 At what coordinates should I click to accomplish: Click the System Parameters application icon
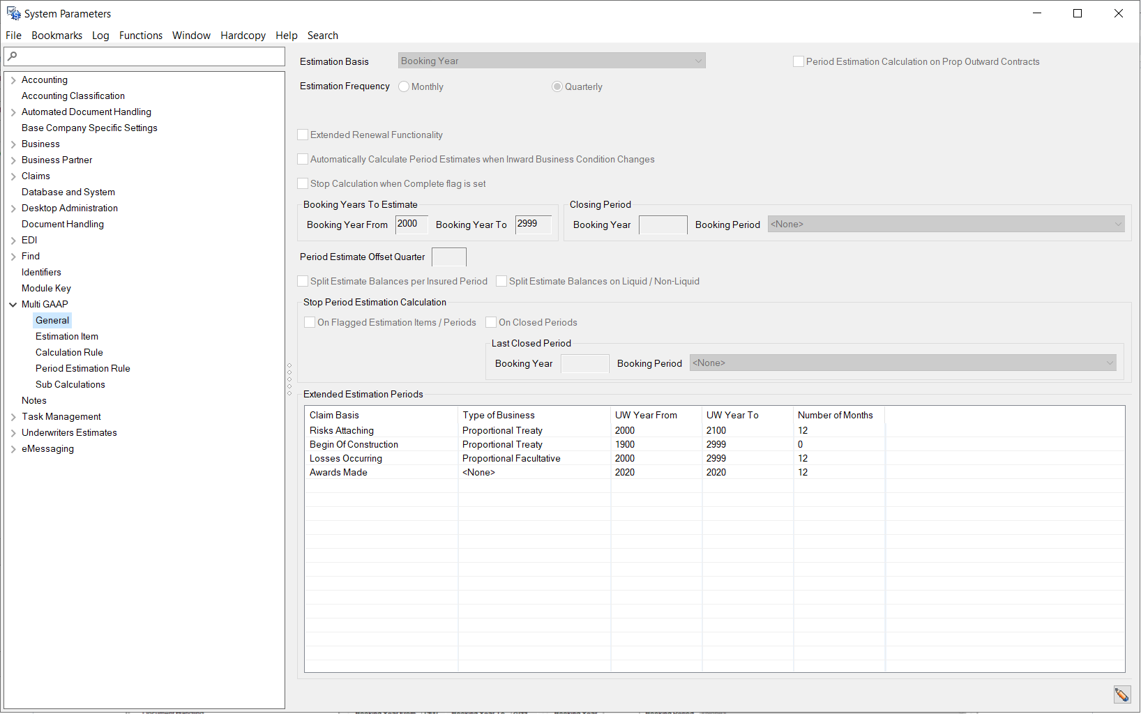13,13
